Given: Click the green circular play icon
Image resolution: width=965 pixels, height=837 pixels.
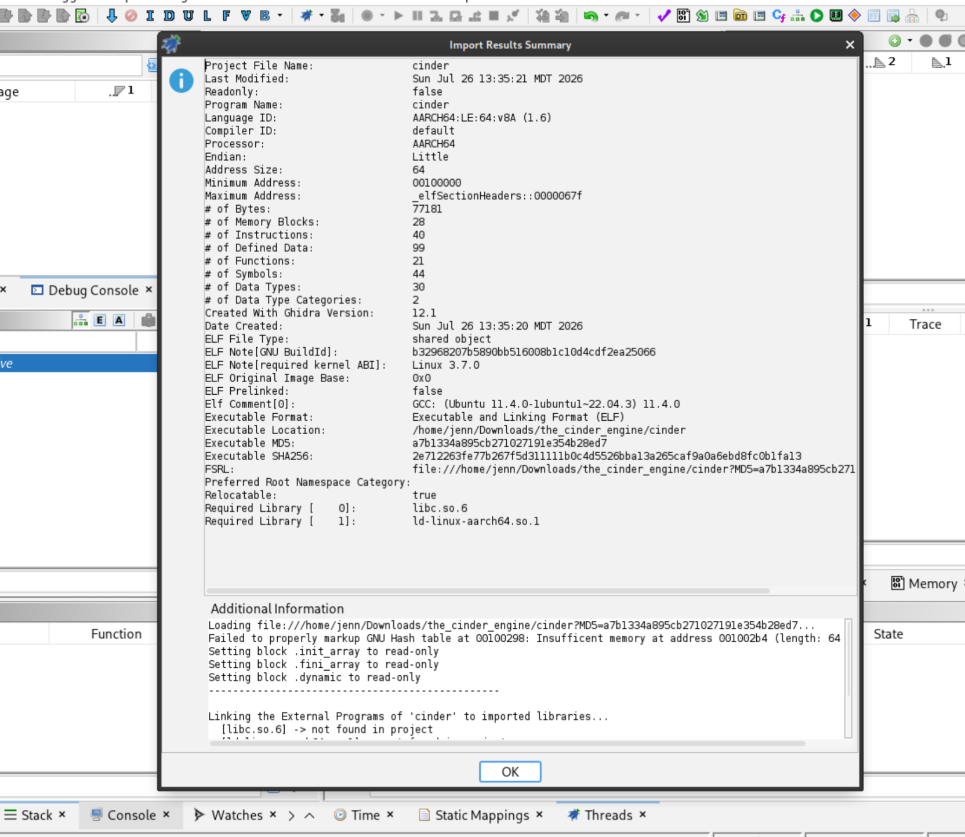Looking at the screenshot, I should pos(817,16).
